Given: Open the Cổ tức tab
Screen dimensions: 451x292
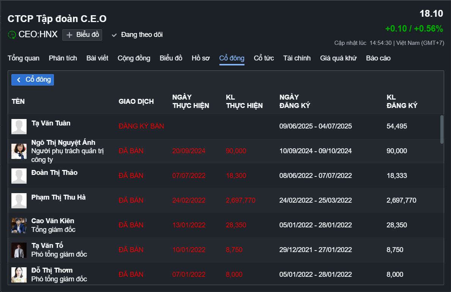Looking at the screenshot, I should coord(264,58).
